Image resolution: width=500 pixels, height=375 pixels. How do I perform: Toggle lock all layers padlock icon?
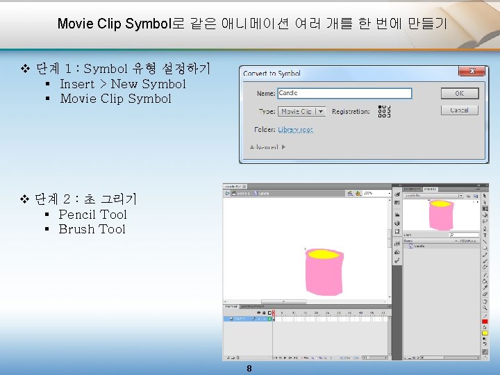pyautogui.click(x=264, y=312)
